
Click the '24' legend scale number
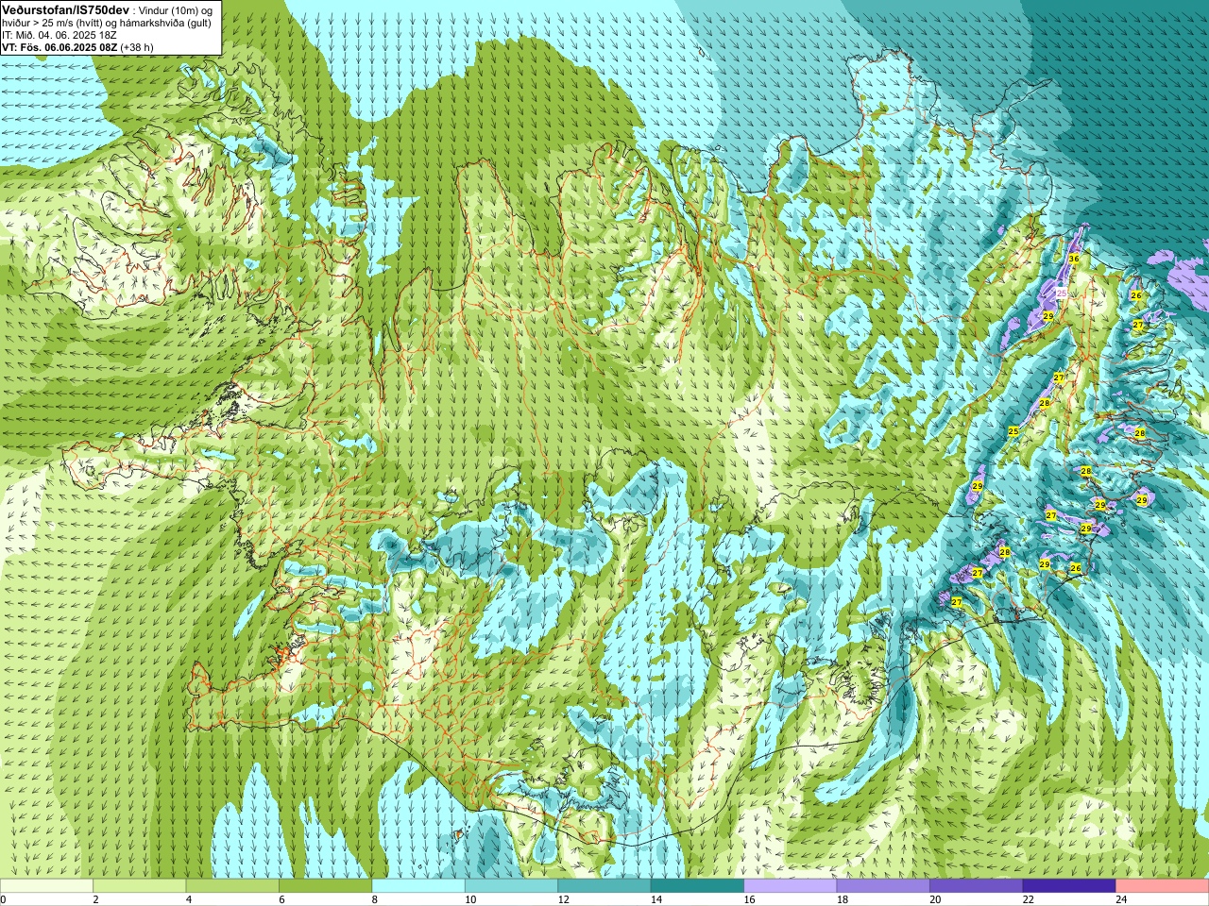1121,899
